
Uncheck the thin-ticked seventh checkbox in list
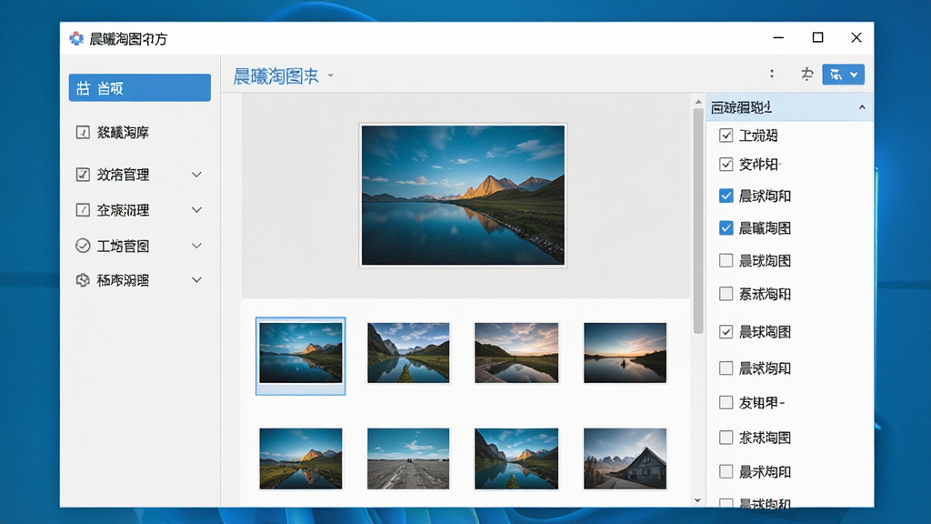pyautogui.click(x=726, y=331)
